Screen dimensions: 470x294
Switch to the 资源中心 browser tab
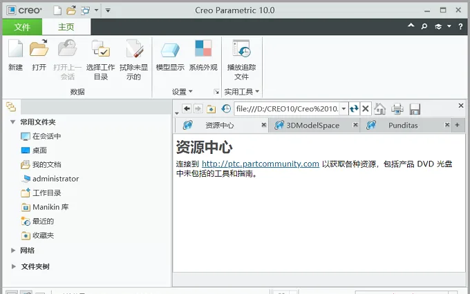[x=219, y=125]
